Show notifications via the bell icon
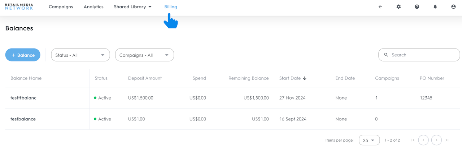 (435, 7)
